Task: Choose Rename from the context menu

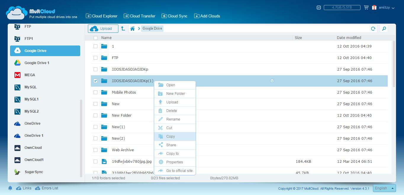Action: click(x=173, y=119)
